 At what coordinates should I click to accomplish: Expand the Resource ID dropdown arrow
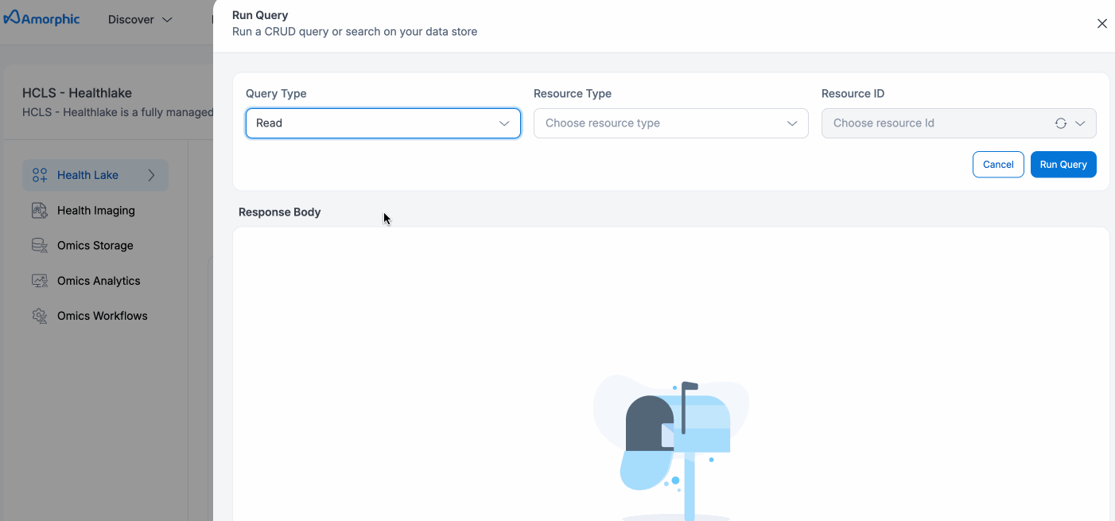click(1080, 123)
